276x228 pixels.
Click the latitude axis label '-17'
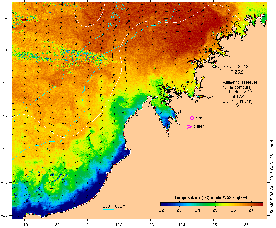pos(4,117)
